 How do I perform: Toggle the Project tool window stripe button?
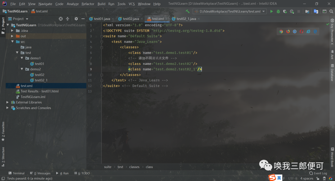tap(3, 26)
